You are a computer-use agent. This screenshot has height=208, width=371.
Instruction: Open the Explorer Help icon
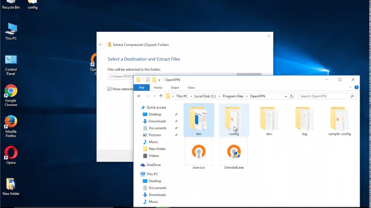[x=357, y=87]
